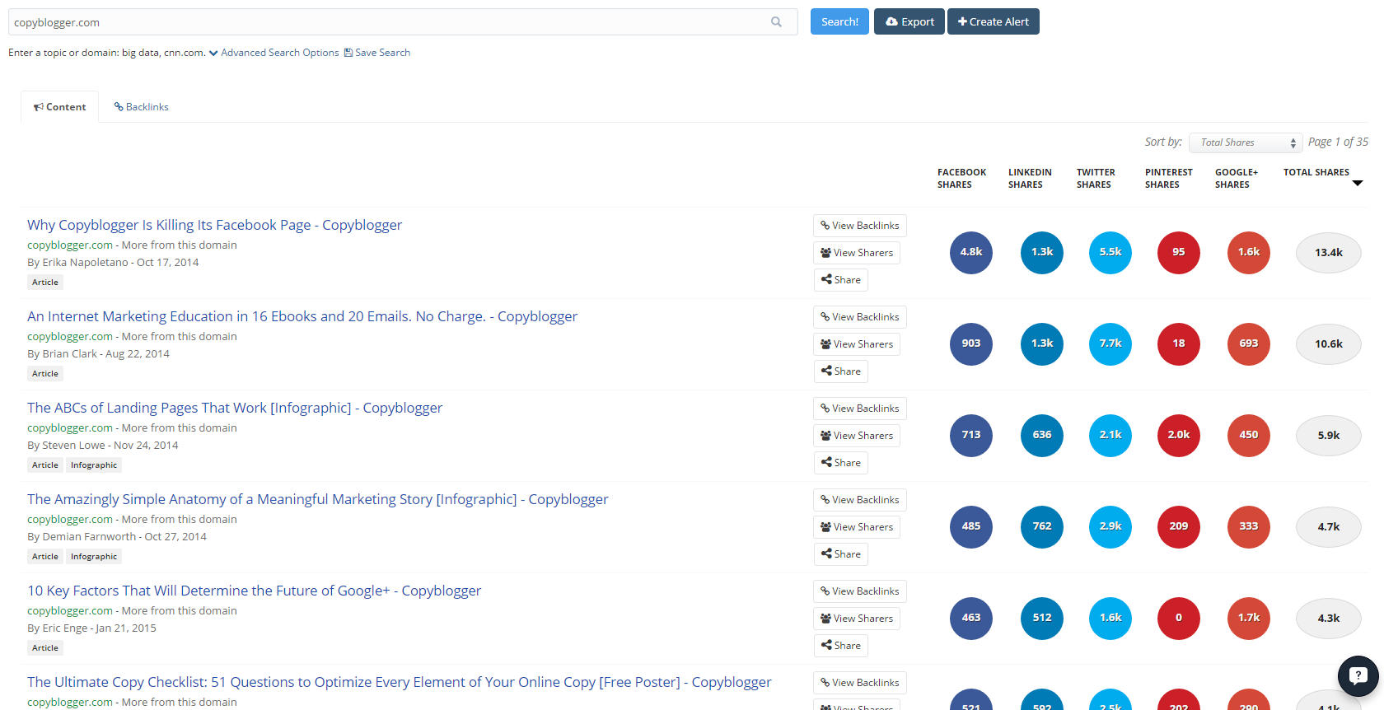View Sharers for Killing Its Facebook Page article

coord(857,253)
